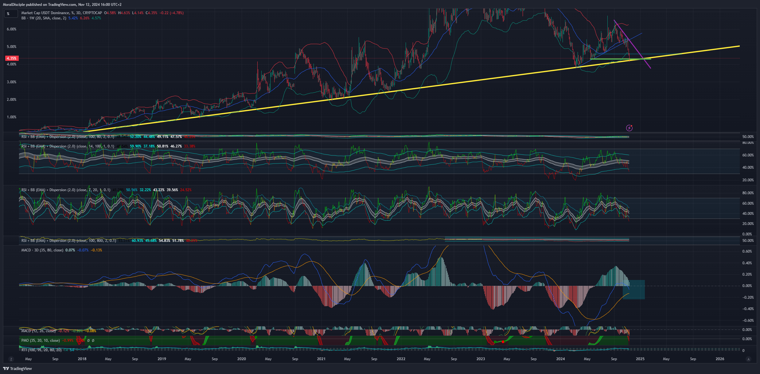Click the 2021 time axis label
The image size is (760, 374).
coord(321,359)
